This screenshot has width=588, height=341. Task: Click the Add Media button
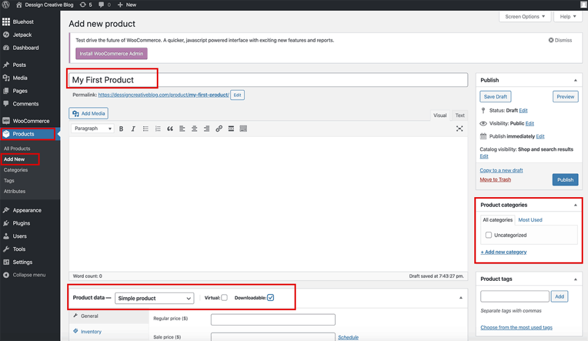88,113
